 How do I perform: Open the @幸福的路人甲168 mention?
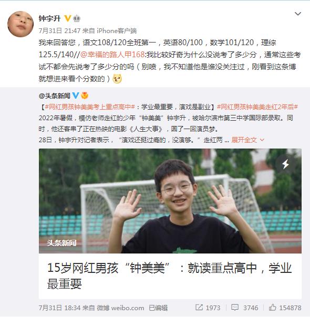pyautogui.click(x=112, y=55)
